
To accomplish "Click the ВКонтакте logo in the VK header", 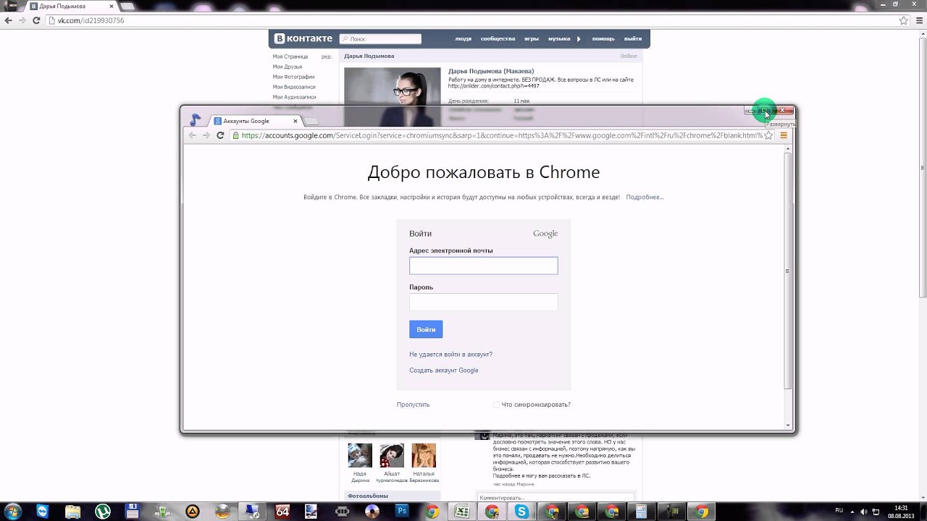I will tap(303, 38).
